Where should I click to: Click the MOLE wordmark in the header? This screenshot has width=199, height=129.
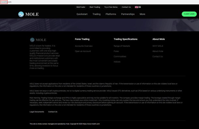[32, 14]
